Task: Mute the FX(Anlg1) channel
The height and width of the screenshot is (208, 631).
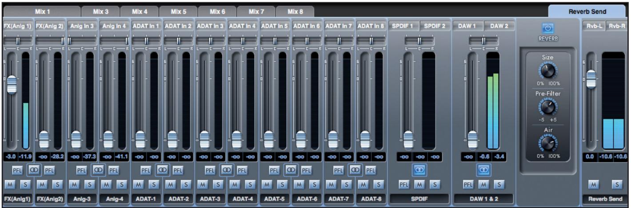Action: click(10, 184)
